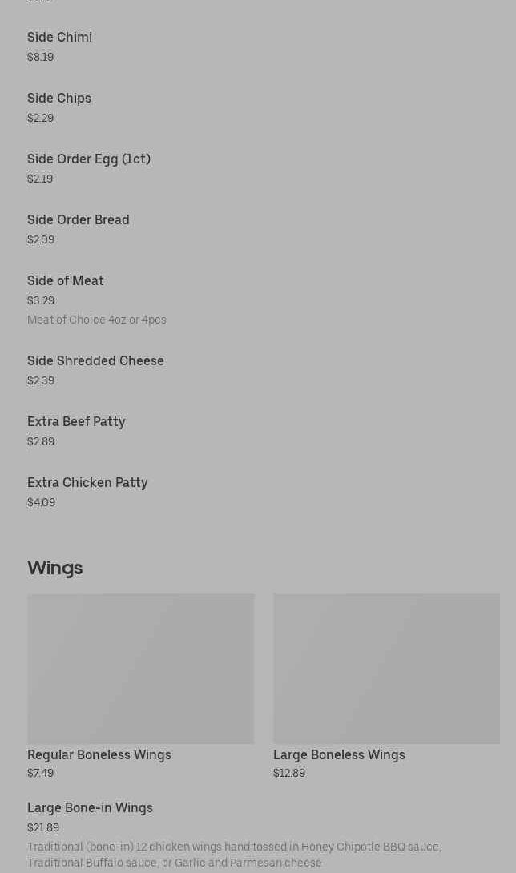Select Extra Chicken Patty item
This screenshot has height=873, width=516.
87,482
